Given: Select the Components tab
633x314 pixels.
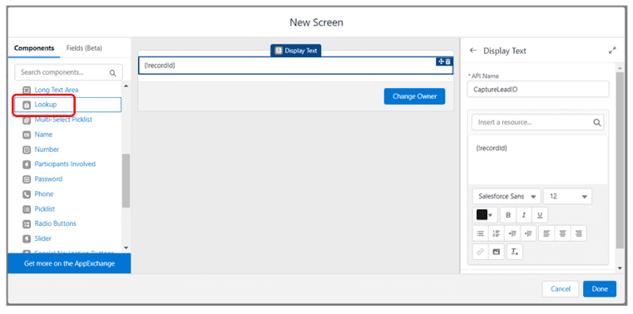Looking at the screenshot, I should (x=34, y=48).
